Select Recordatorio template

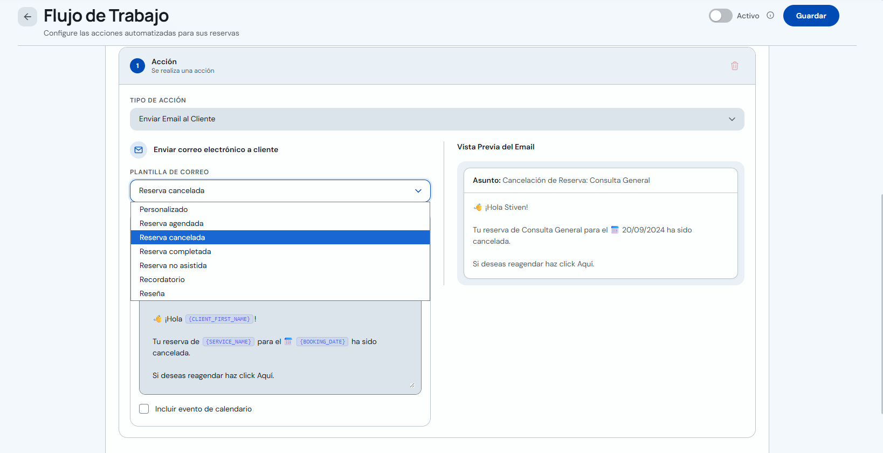click(x=280, y=279)
